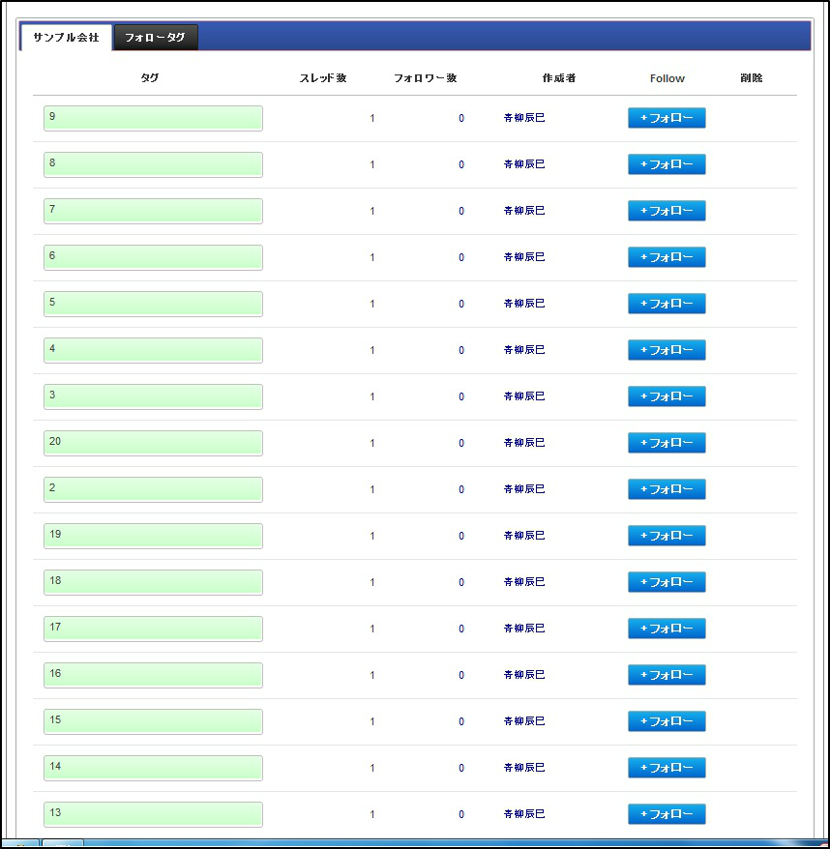Select the tag name field showing 9
Image resolution: width=830 pixels, height=849 pixels.
pyautogui.click(x=152, y=118)
